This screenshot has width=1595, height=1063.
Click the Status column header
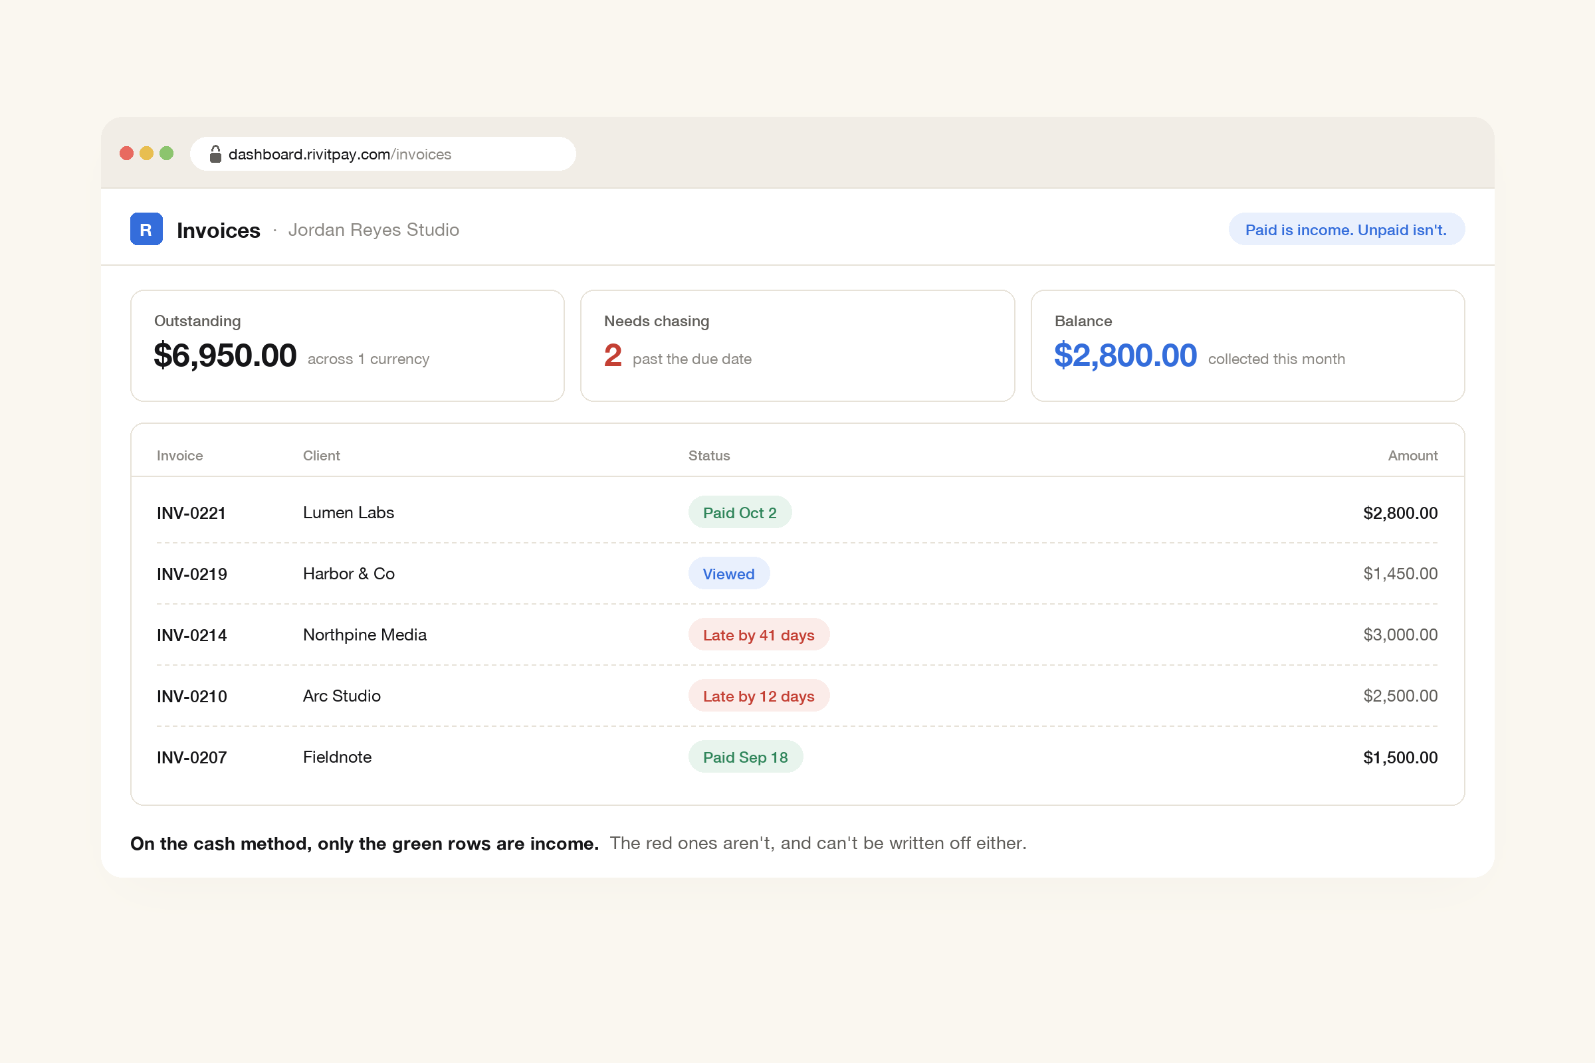click(708, 456)
